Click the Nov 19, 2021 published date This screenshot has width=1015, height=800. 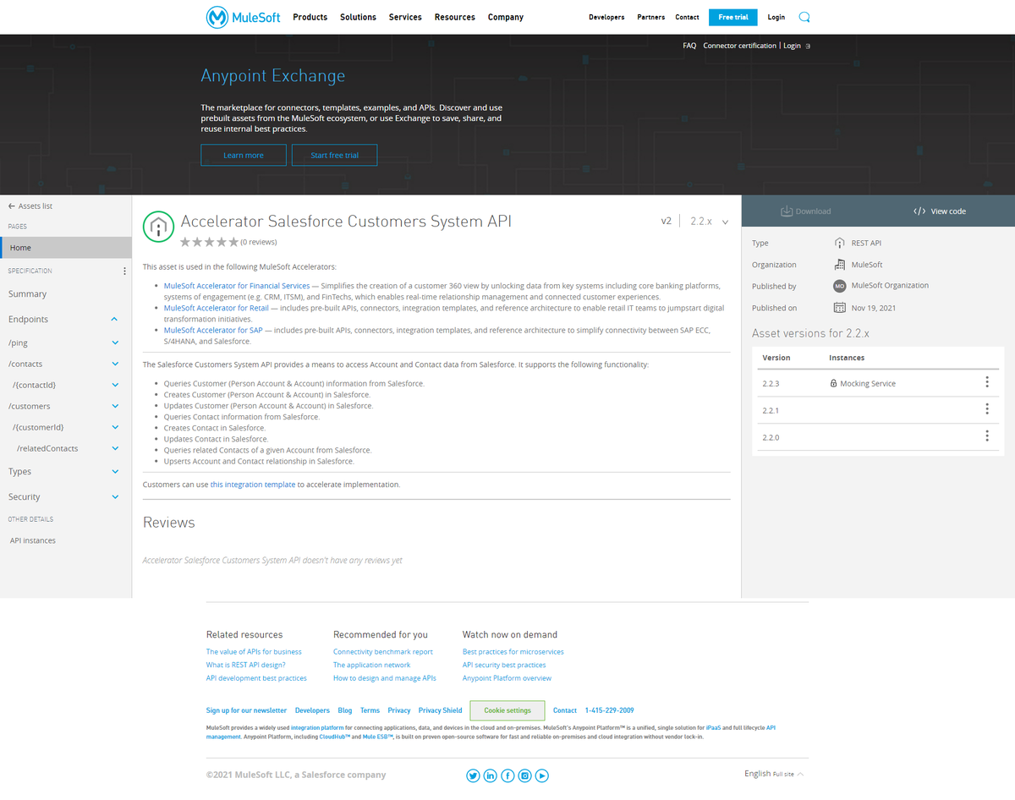(x=874, y=308)
